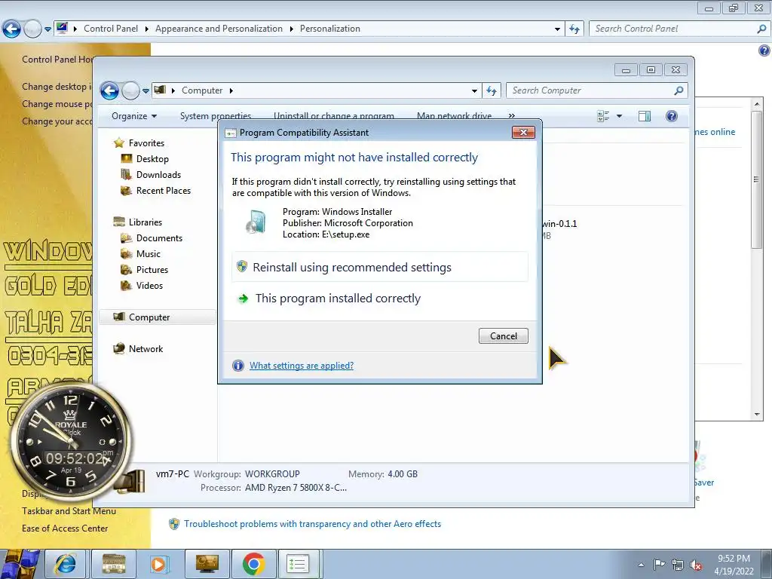Go back in the Control Panel window
Image resolution: width=772 pixels, height=579 pixels.
click(11, 29)
